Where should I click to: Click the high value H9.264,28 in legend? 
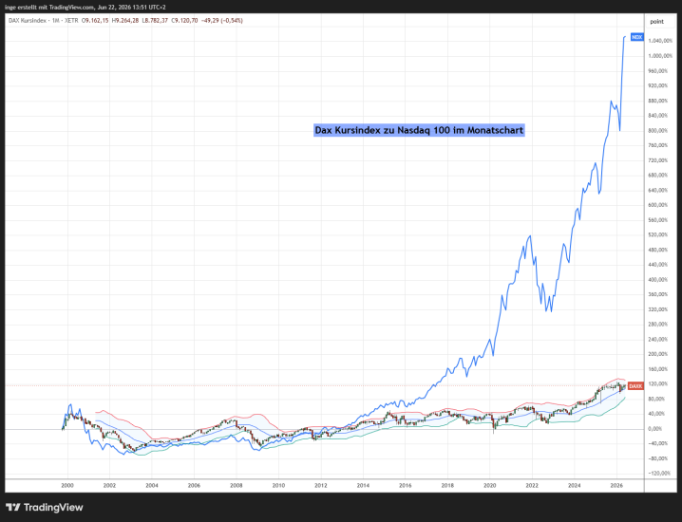click(x=125, y=21)
